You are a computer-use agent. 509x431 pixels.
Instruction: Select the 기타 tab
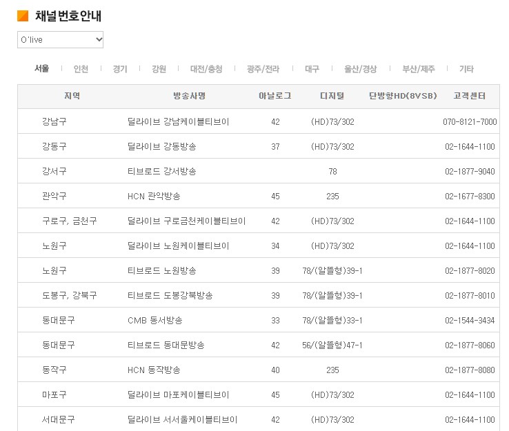click(x=466, y=69)
